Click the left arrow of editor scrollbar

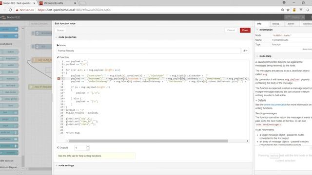click(67, 141)
